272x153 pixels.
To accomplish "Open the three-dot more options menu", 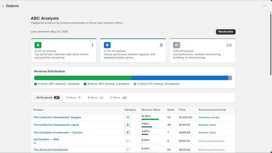I will point(264,6).
